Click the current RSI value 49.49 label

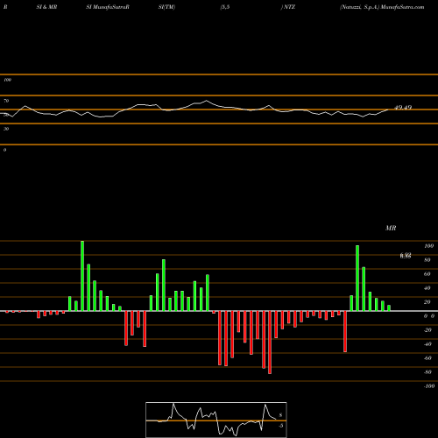tap(403, 108)
